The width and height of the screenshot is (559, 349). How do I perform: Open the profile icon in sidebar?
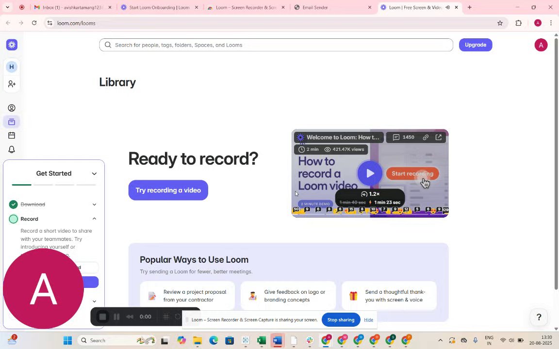click(12, 108)
